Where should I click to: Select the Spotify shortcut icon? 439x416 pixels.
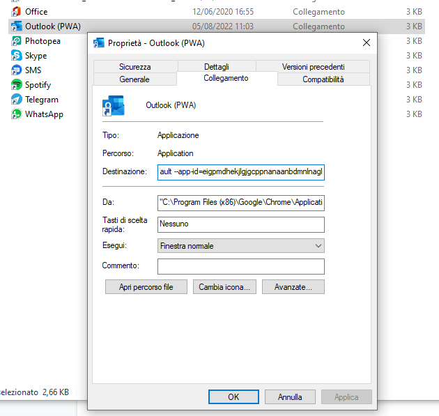tap(16, 84)
